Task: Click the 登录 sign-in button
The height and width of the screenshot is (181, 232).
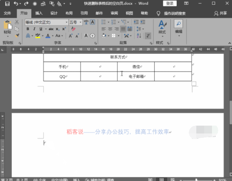Action: (x=170, y=4)
